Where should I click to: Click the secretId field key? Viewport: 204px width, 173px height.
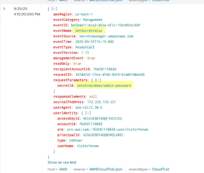click(x=65, y=86)
